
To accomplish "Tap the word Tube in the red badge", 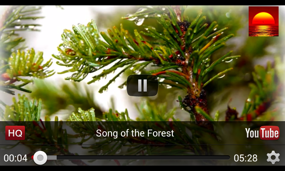I will 270,133.
